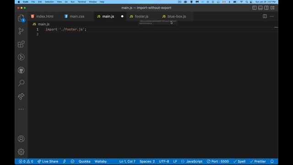Split the editor to the right
Image resolution: width=293 pixels, height=165 pixels.
[x=265, y=16]
